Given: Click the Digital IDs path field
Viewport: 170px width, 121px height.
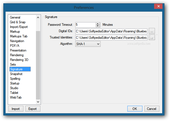Looking at the screenshot, I should pos(111,31).
